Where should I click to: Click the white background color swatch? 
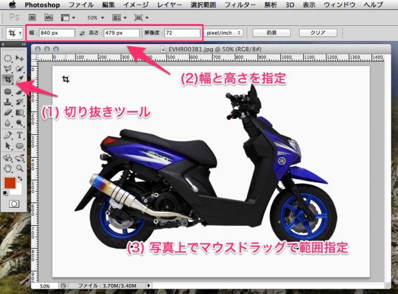point(18,191)
